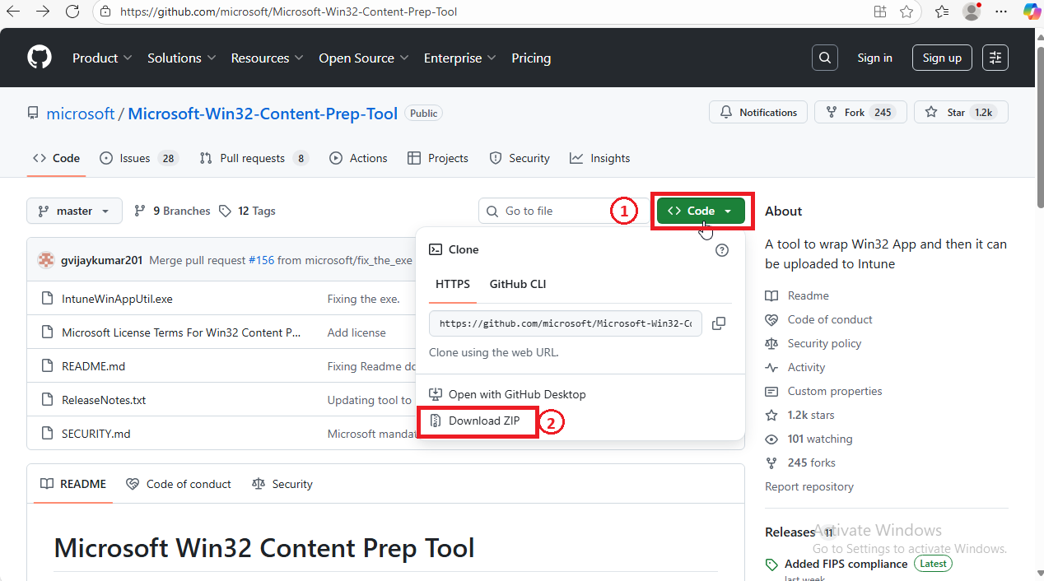Viewport: 1044px width, 581px height.
Task: Open the Added FIPS compliance release
Action: [x=846, y=564]
